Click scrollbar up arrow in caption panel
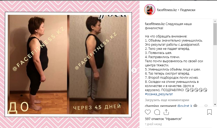 pos(215,21)
